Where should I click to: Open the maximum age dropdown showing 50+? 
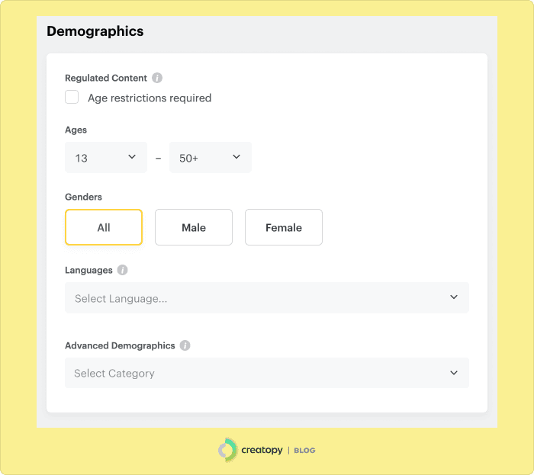click(210, 158)
